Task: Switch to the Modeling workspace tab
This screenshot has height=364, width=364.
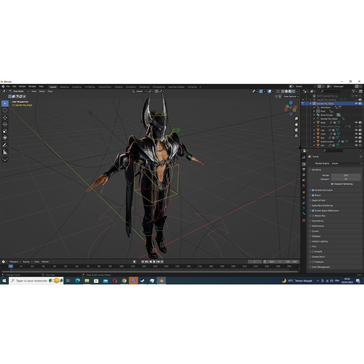Action: pos(64,87)
